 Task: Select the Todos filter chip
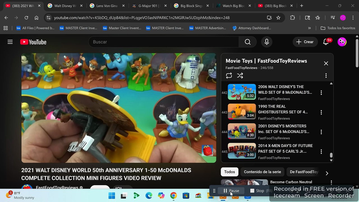[x=229, y=172]
